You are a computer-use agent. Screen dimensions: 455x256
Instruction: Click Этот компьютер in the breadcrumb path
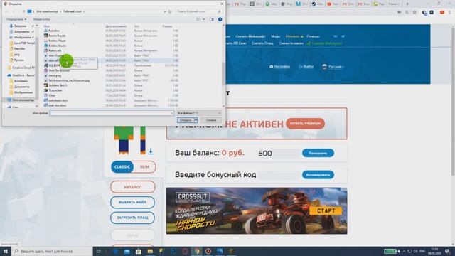47,11
